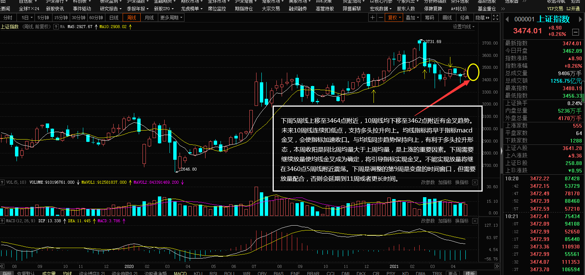Hide side panel with 隐藏 button
Screen dimensions: 585x275
pos(482,18)
